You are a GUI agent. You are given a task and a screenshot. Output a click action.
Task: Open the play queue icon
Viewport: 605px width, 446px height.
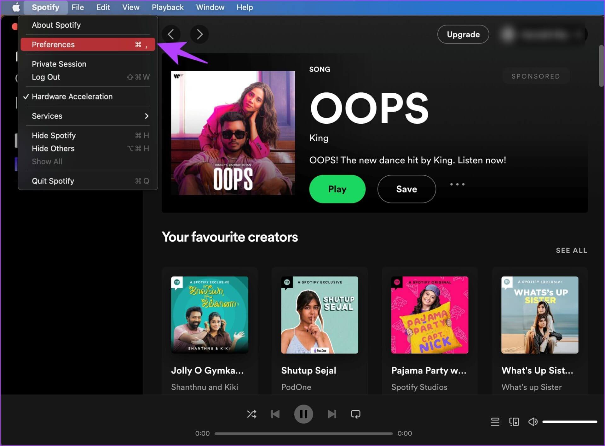pyautogui.click(x=495, y=422)
